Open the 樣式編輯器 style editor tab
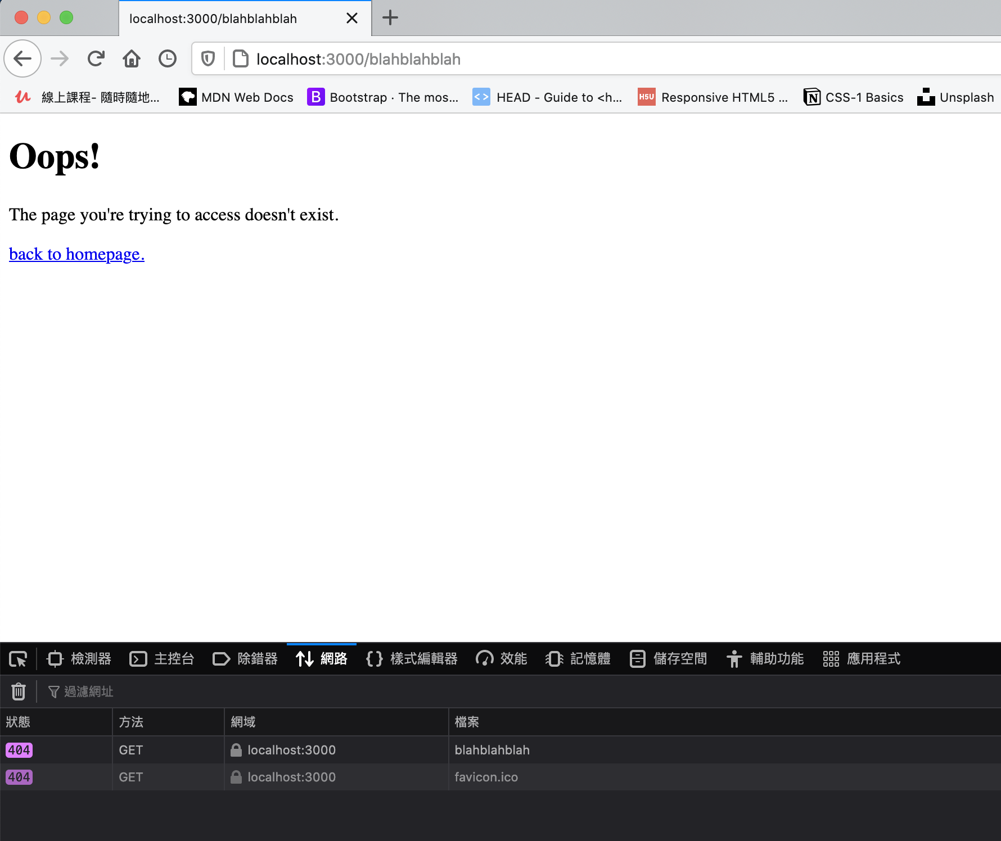 coord(412,659)
